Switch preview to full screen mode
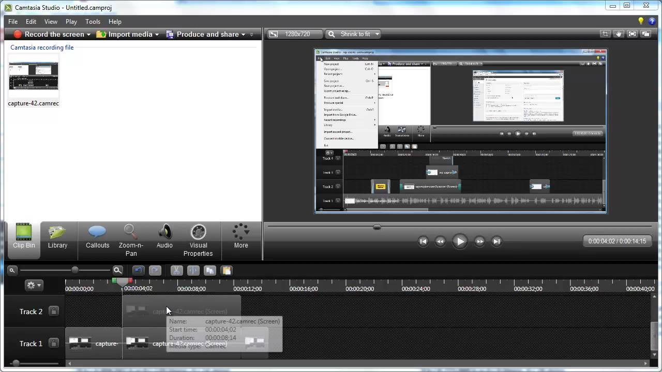This screenshot has width=662, height=372. (x=632, y=34)
